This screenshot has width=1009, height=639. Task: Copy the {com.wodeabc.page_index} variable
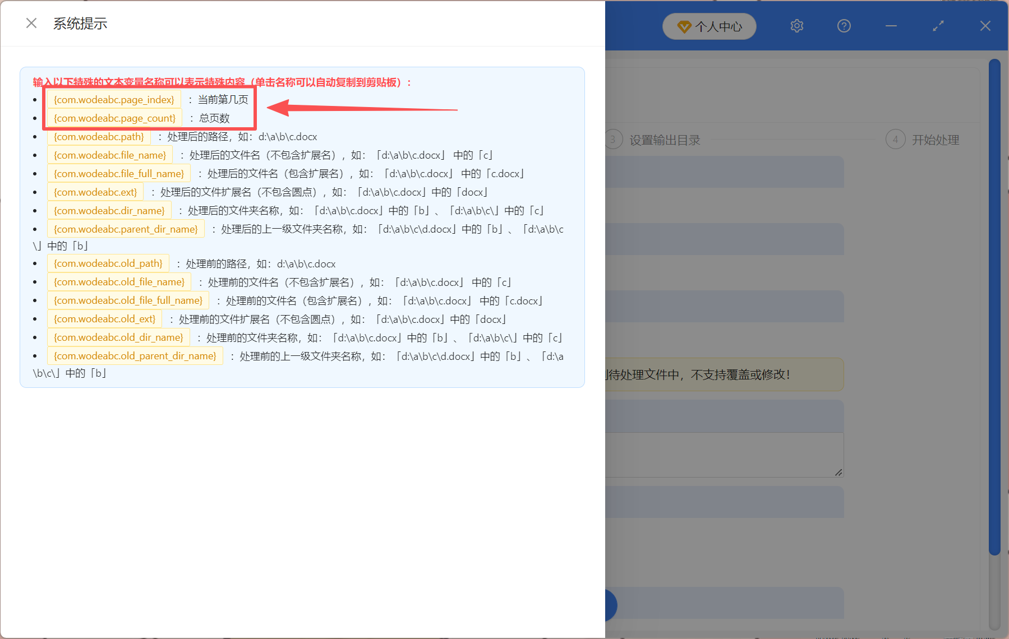tap(113, 99)
